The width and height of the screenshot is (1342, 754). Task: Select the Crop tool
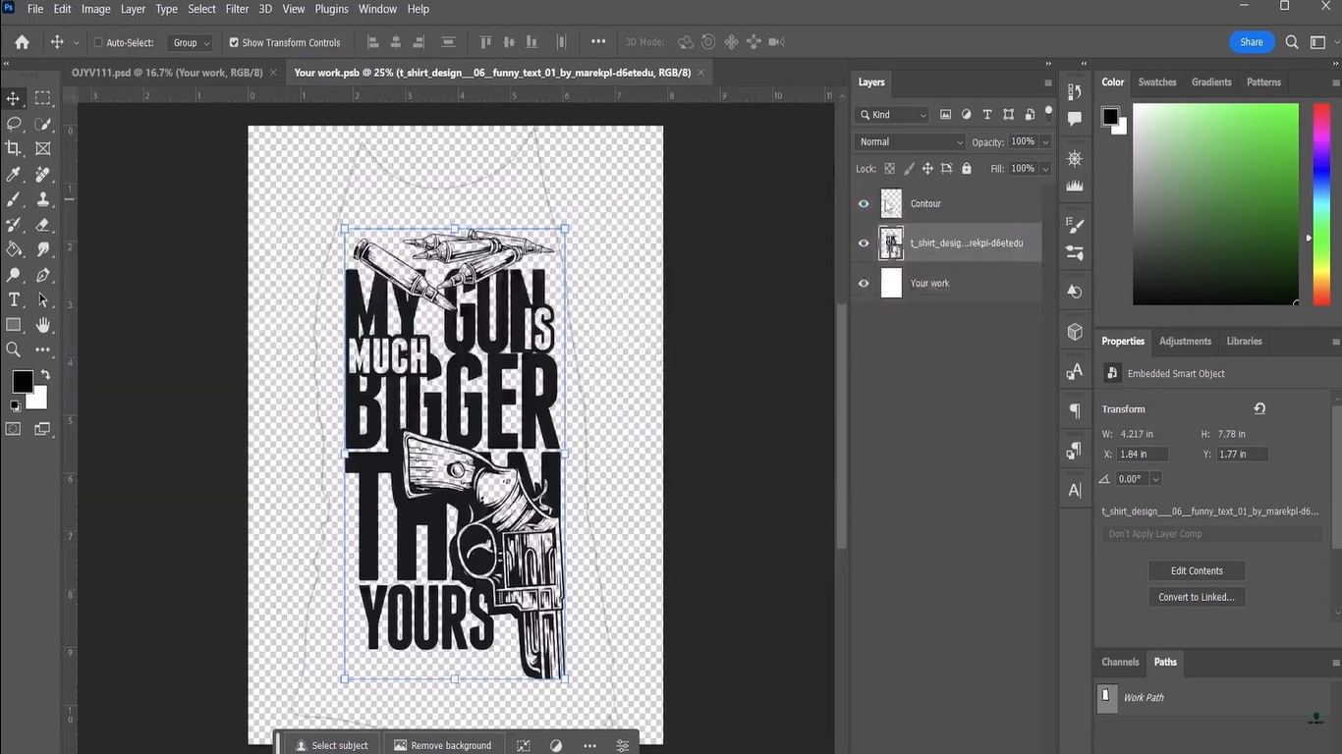13,148
